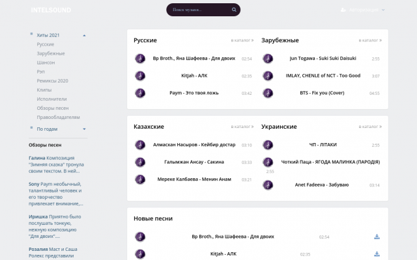The image size is (417, 260).
Task: Open the Авторизация dropdown arrow
Action: 383,10
